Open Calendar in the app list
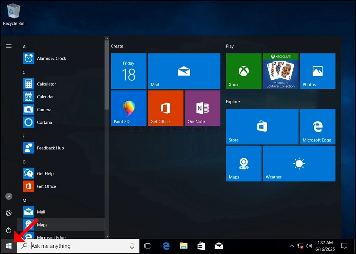356x254 pixels. pyautogui.click(x=61, y=97)
